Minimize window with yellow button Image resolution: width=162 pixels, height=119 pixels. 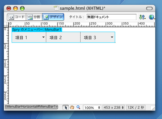click(16, 8)
